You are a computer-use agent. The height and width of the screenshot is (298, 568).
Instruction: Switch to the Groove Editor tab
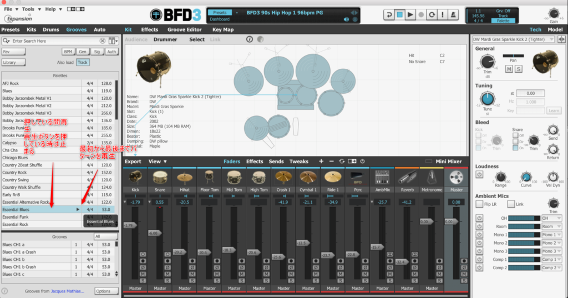coord(185,29)
